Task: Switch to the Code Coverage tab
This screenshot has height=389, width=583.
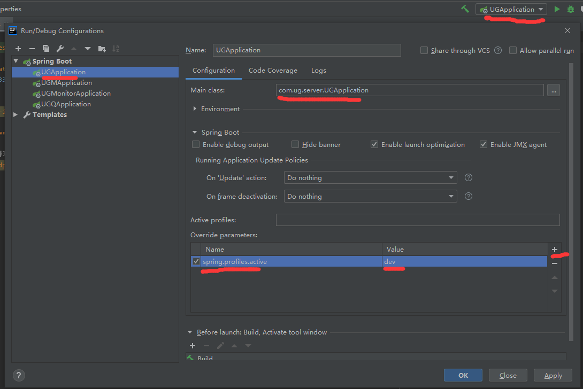Action: tap(273, 71)
